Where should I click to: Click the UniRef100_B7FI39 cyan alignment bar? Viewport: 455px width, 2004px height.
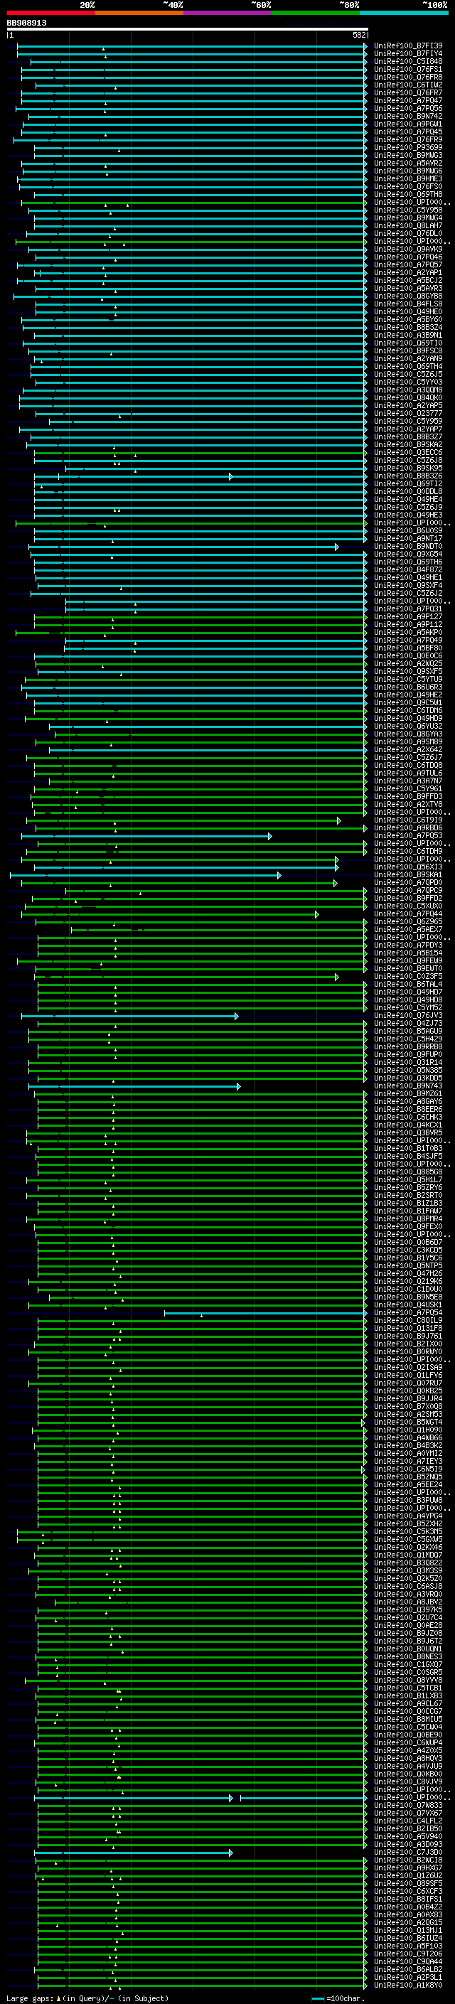click(x=192, y=47)
